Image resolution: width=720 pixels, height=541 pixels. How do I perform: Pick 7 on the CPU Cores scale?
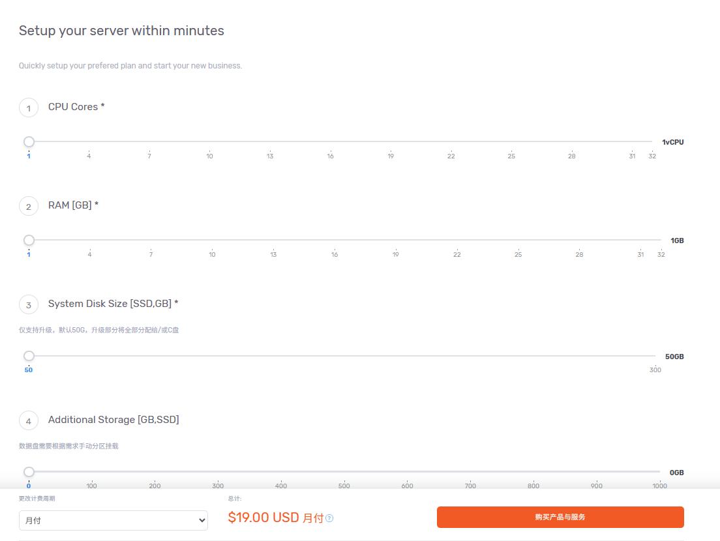pyautogui.click(x=149, y=156)
